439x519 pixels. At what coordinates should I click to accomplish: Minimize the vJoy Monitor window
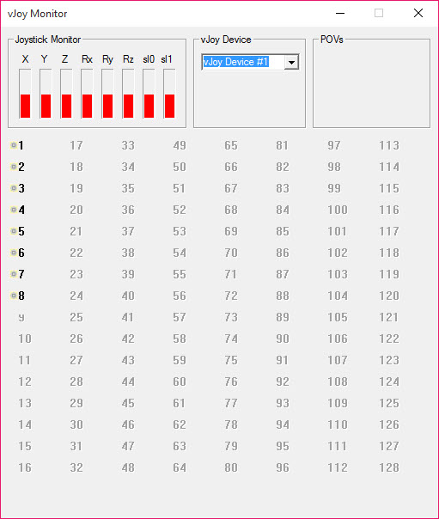tap(340, 13)
